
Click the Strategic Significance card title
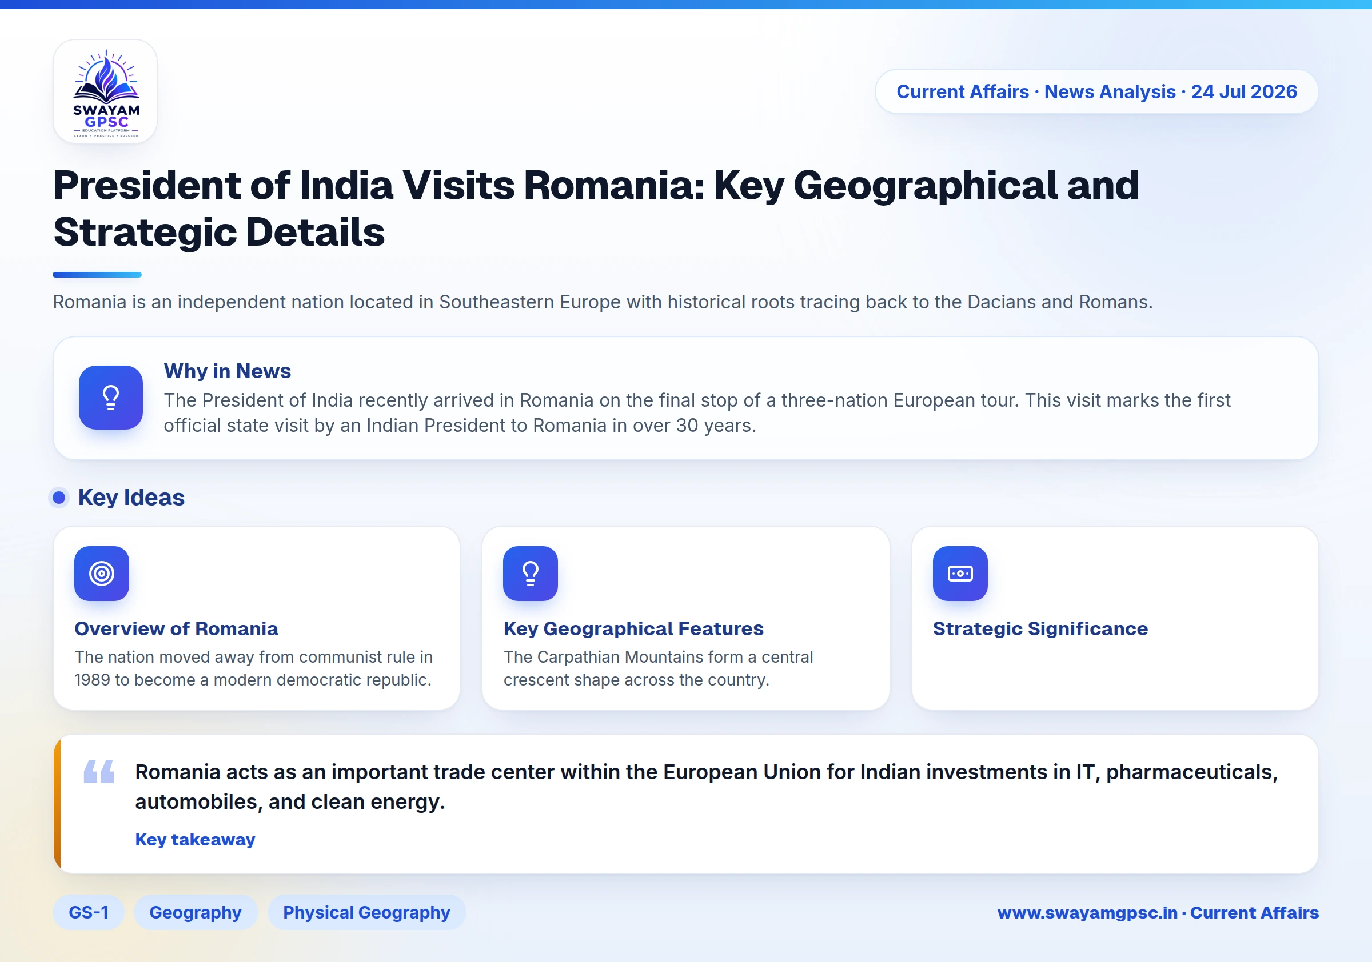click(x=1040, y=628)
